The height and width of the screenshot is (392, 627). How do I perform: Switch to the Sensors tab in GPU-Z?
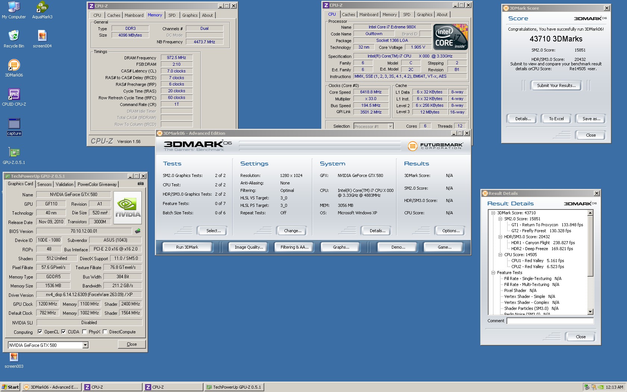pos(44,184)
